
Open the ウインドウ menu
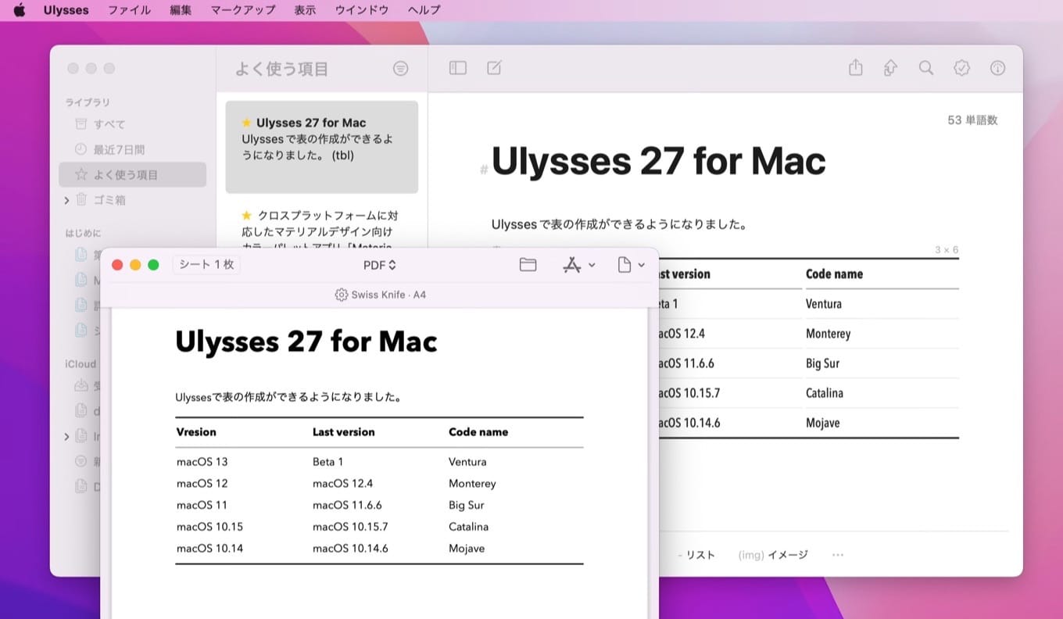361,10
